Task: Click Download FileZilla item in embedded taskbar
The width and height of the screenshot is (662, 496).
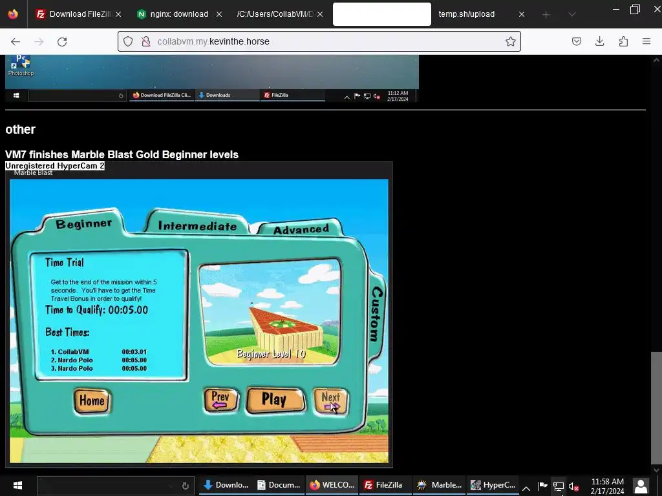Action: (x=162, y=96)
